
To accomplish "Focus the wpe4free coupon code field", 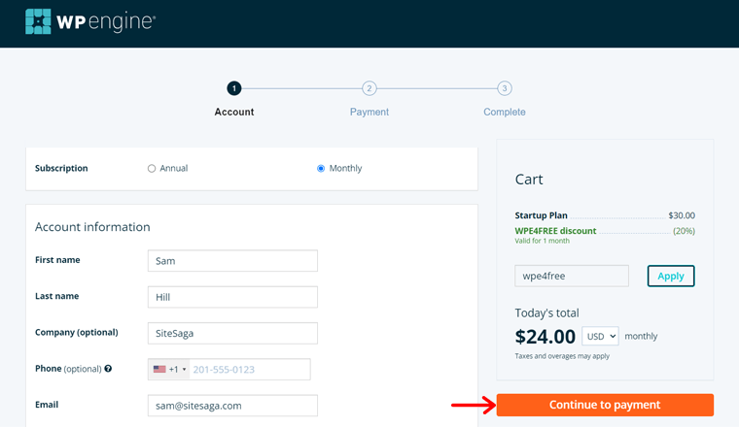I will pos(572,276).
